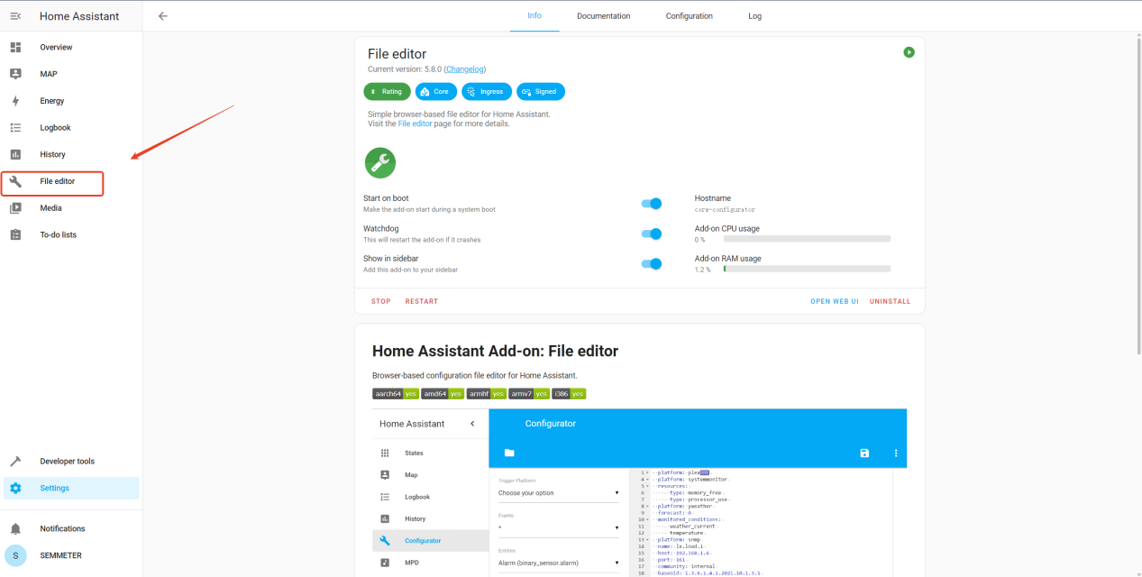
Task: Open the History chart icon
Action: pyautogui.click(x=15, y=154)
